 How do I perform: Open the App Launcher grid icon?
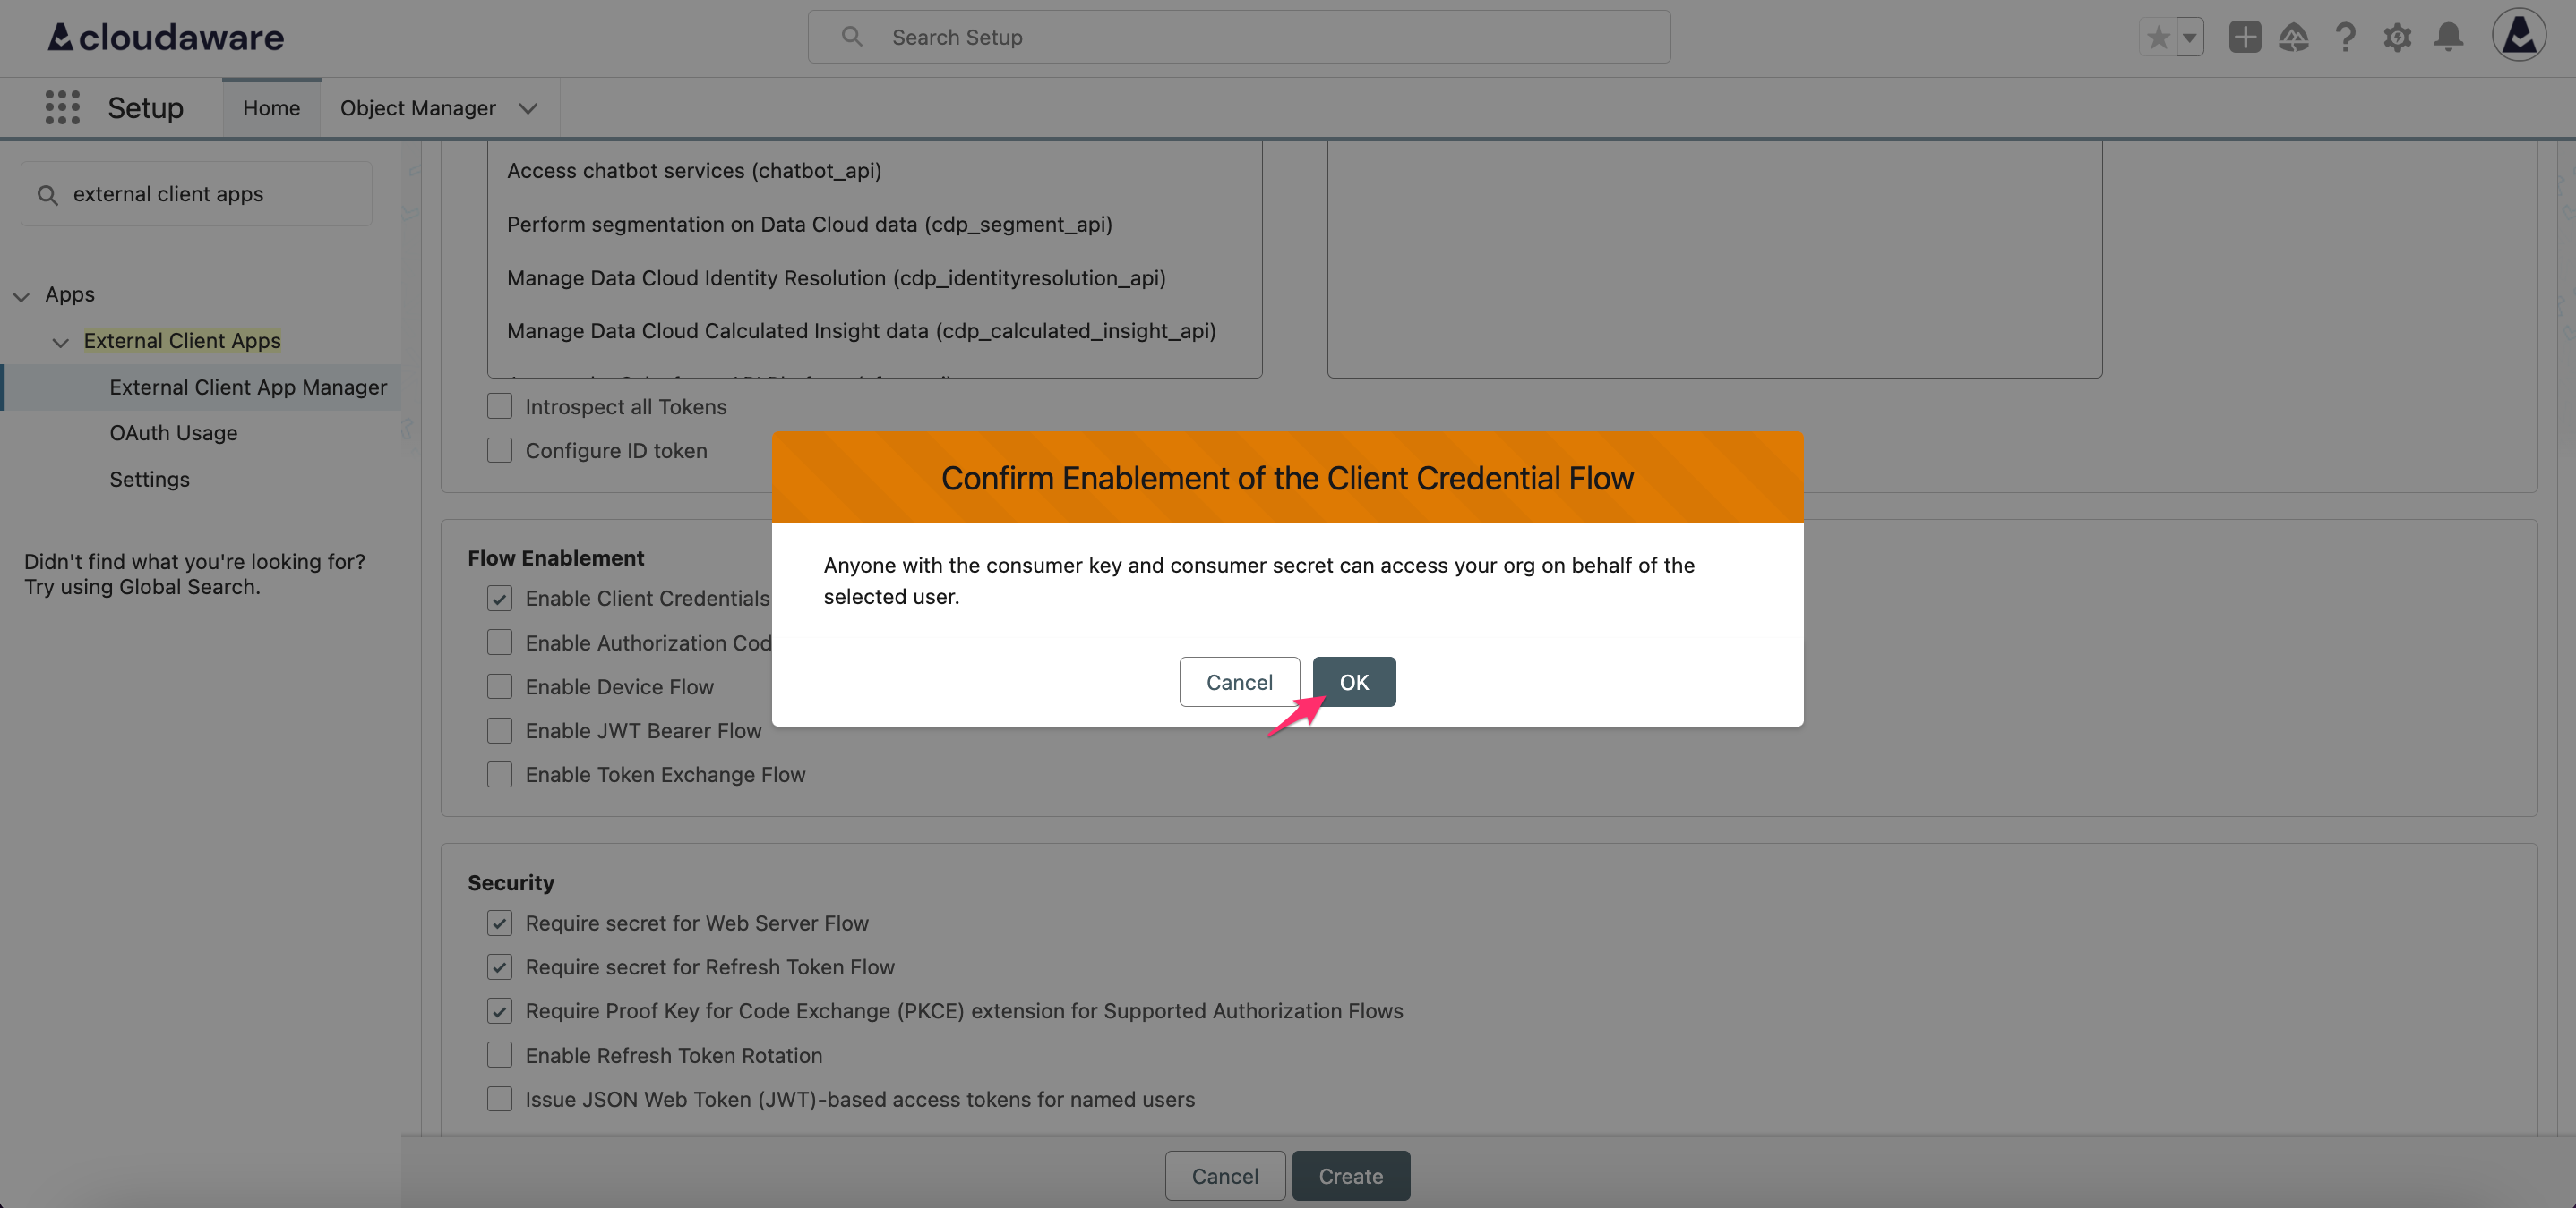click(x=62, y=106)
